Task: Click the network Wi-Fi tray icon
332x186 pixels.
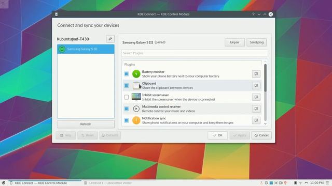Action: pos(300,183)
